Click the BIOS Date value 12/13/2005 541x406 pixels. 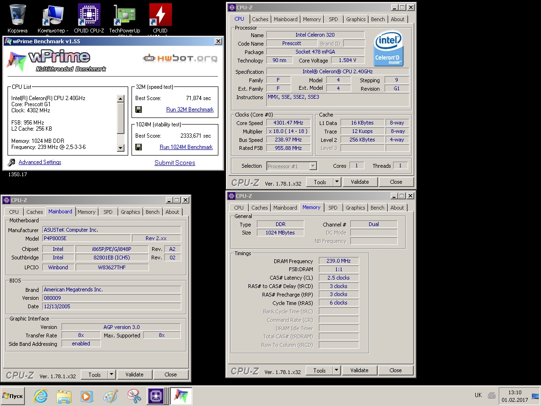pos(112,306)
